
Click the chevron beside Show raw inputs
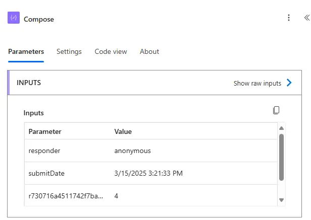click(289, 83)
